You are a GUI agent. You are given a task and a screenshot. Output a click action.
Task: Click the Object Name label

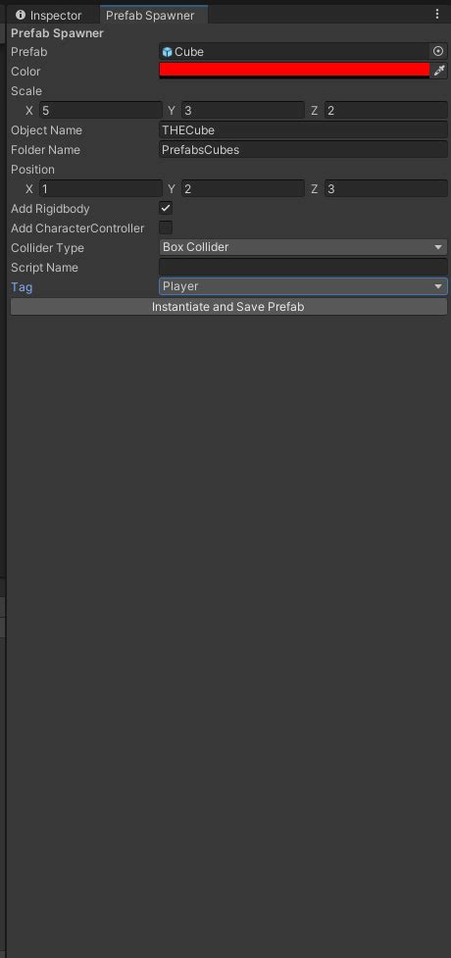46,130
